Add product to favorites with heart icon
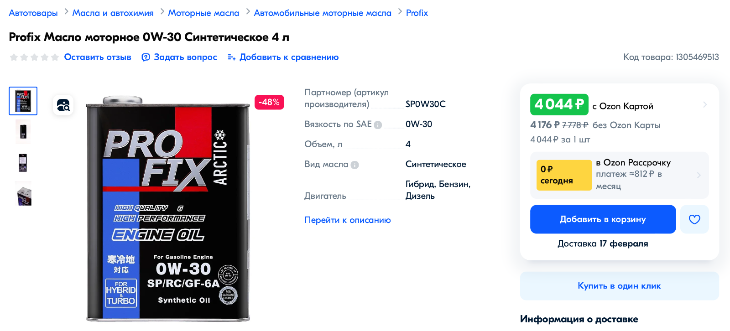 (694, 219)
